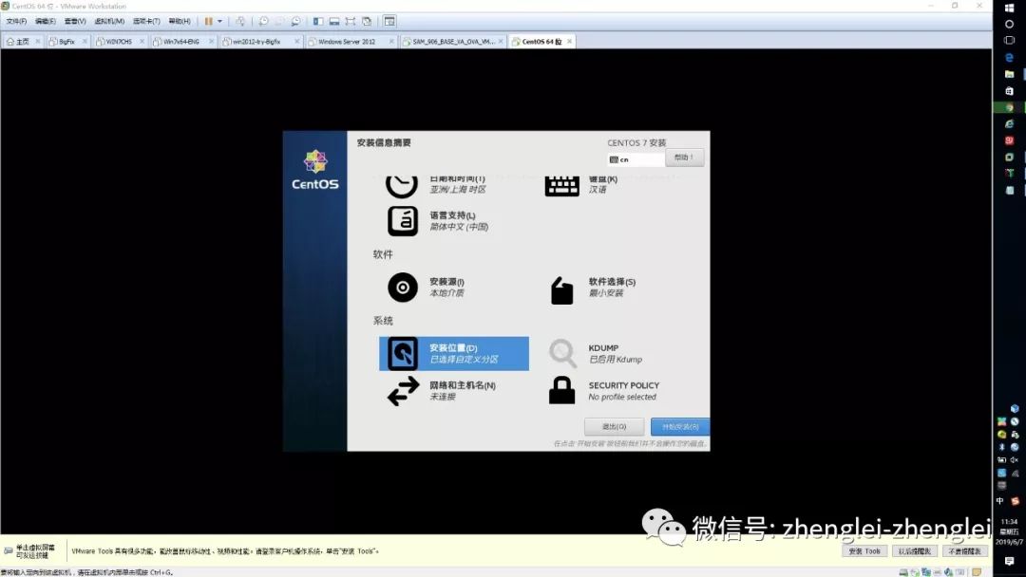The image size is (1026, 577).
Task: Switch to the BigFix tab
Action: [x=66, y=41]
